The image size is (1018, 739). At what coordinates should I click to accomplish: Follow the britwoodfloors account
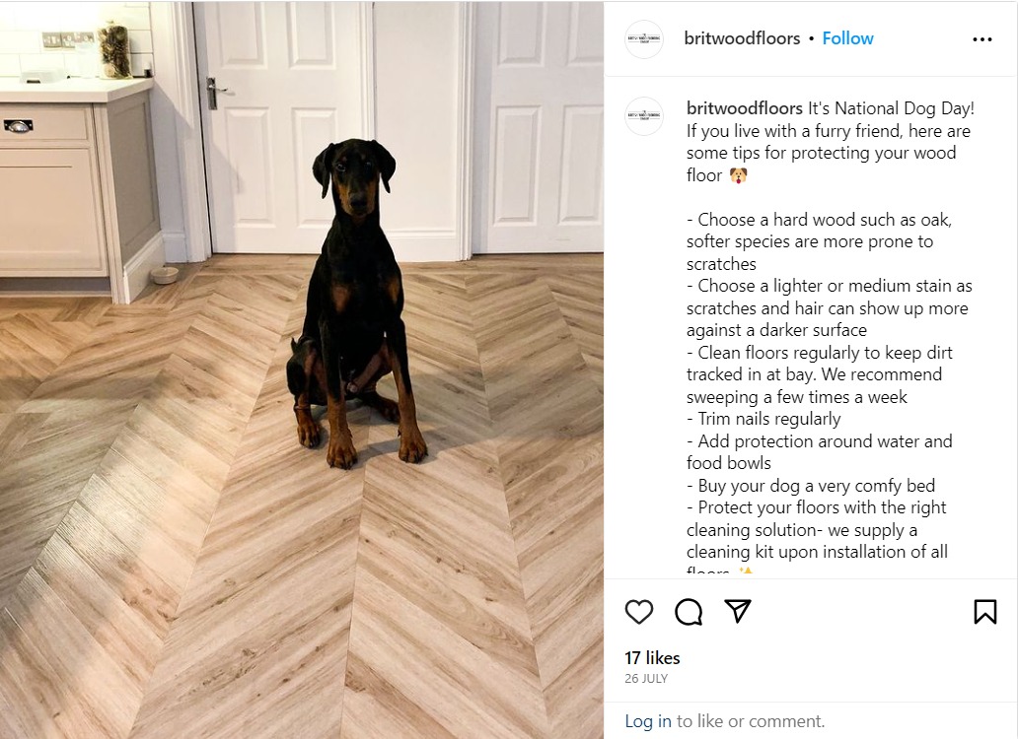pyautogui.click(x=848, y=38)
